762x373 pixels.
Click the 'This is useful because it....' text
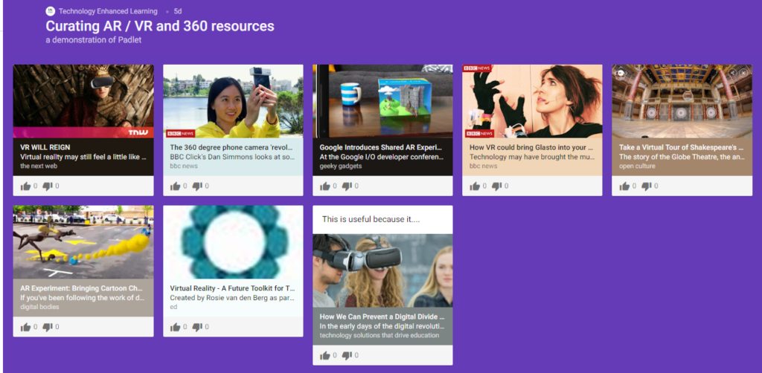click(371, 219)
